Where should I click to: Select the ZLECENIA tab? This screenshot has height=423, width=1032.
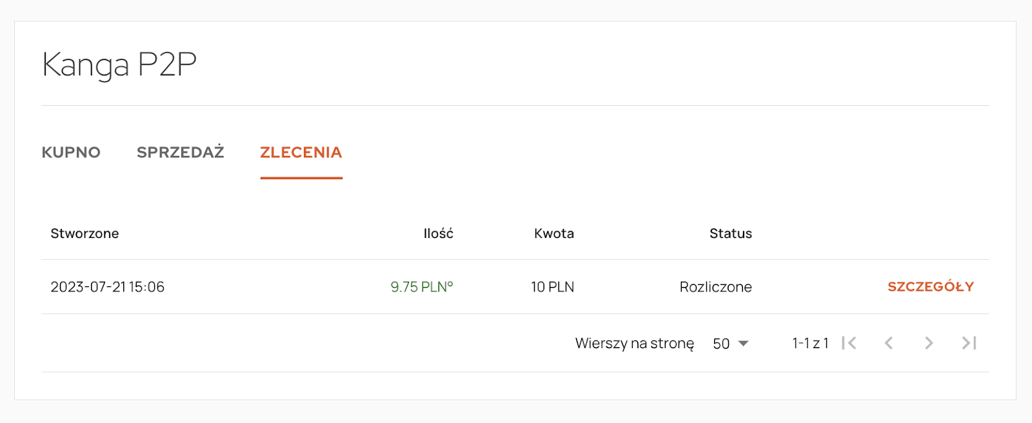(301, 152)
